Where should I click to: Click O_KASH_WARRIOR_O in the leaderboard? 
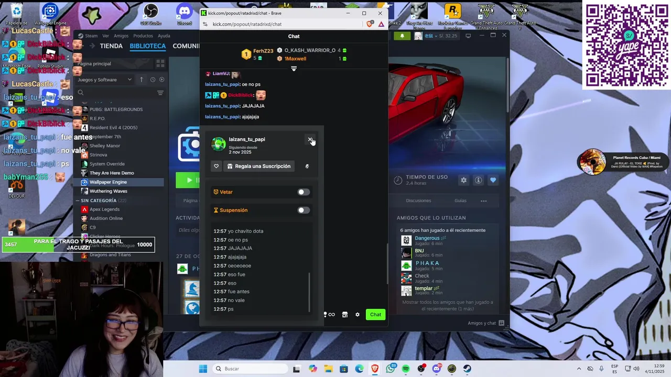[310, 50]
